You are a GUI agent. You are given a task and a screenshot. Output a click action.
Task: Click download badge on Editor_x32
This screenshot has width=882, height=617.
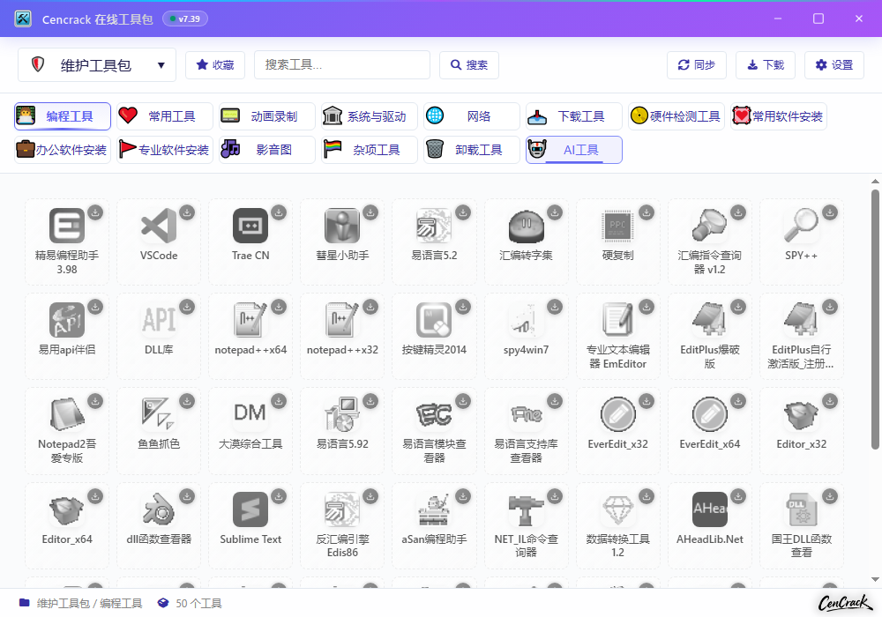pos(830,401)
